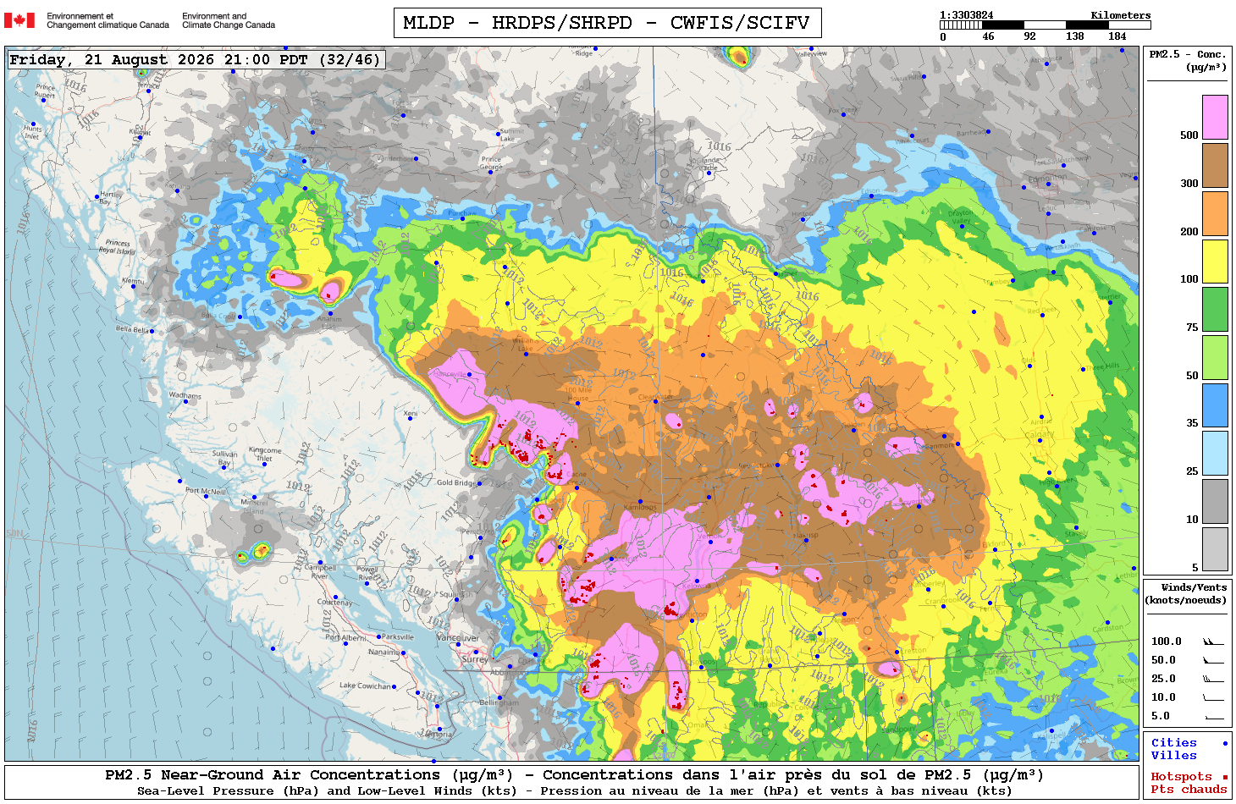
Task: Click the 'Parksville' map label
Action: pos(398,636)
